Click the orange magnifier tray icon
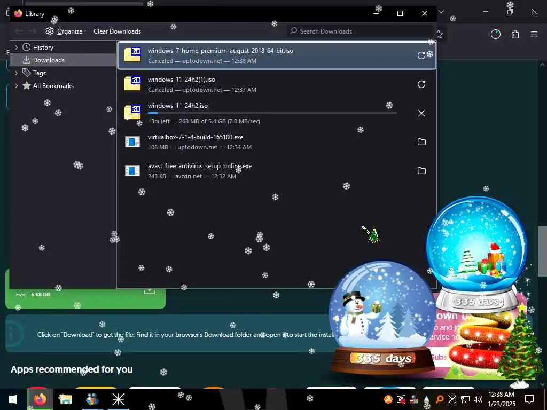Screen dimensions: 547x410 (x=440, y=399)
